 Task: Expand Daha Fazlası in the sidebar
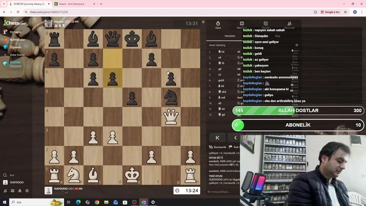pos(17,55)
